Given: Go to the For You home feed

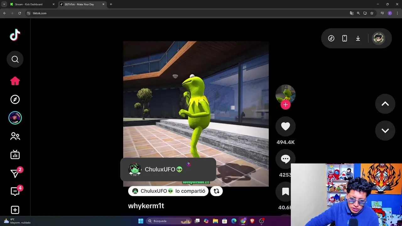Looking at the screenshot, I should pyautogui.click(x=15, y=81).
